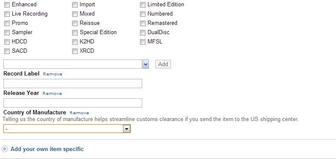
Task: Check the Enhanced checkbox
Action: (x=7, y=5)
